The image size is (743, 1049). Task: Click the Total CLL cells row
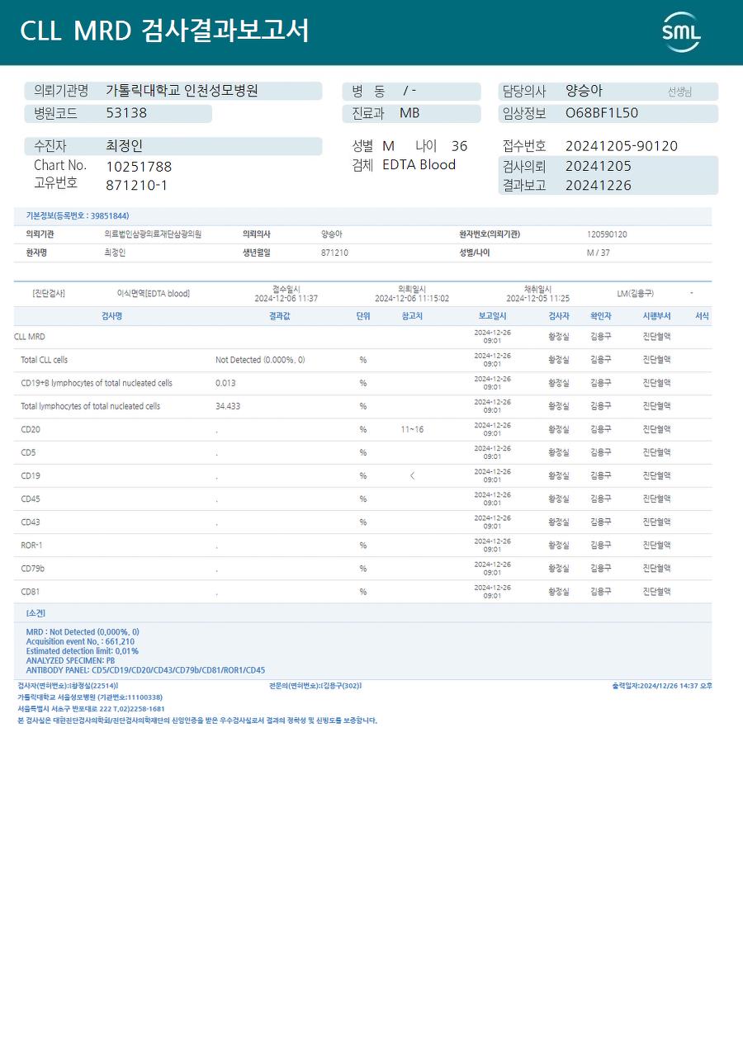point(362,361)
